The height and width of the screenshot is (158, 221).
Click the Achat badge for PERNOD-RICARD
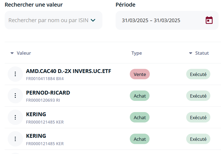coord(140,96)
